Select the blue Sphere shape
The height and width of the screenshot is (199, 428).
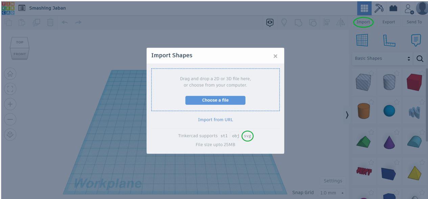tap(389, 111)
